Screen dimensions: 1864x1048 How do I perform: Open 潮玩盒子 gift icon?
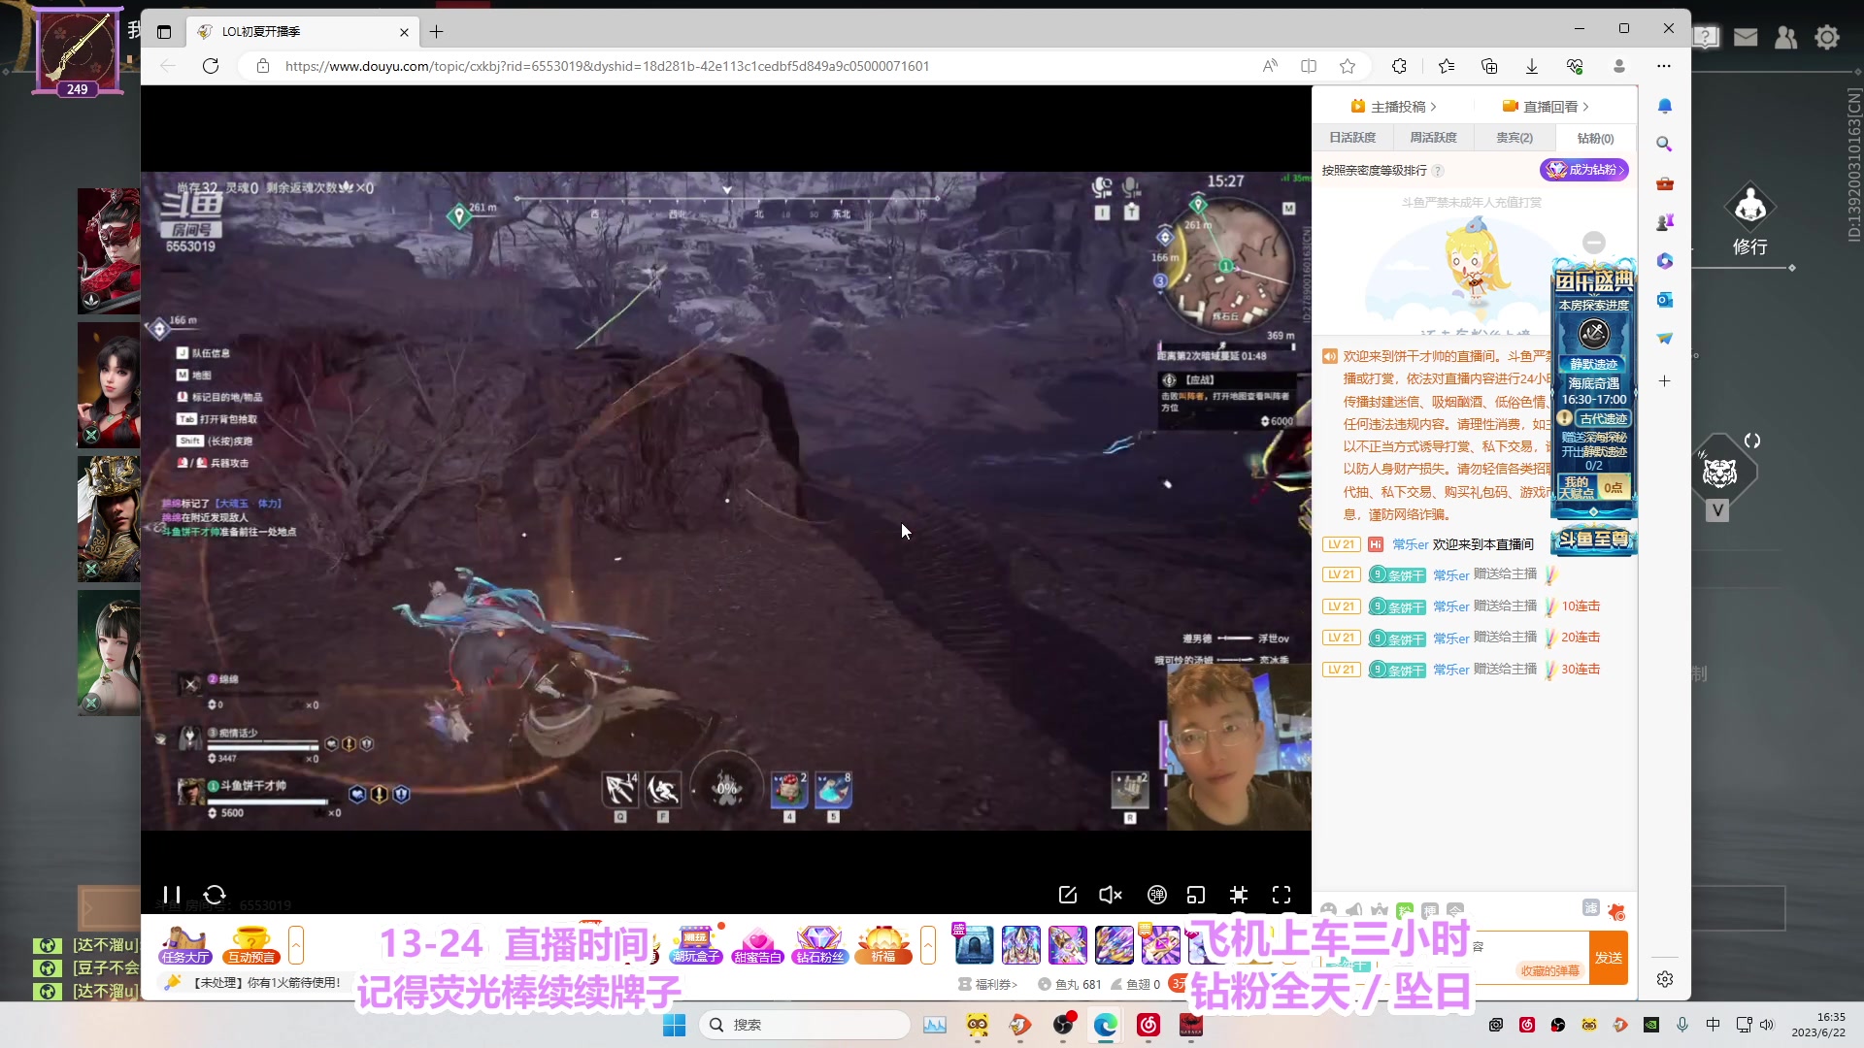[696, 945]
